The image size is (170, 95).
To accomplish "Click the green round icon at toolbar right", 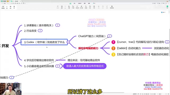I will point(167,6).
